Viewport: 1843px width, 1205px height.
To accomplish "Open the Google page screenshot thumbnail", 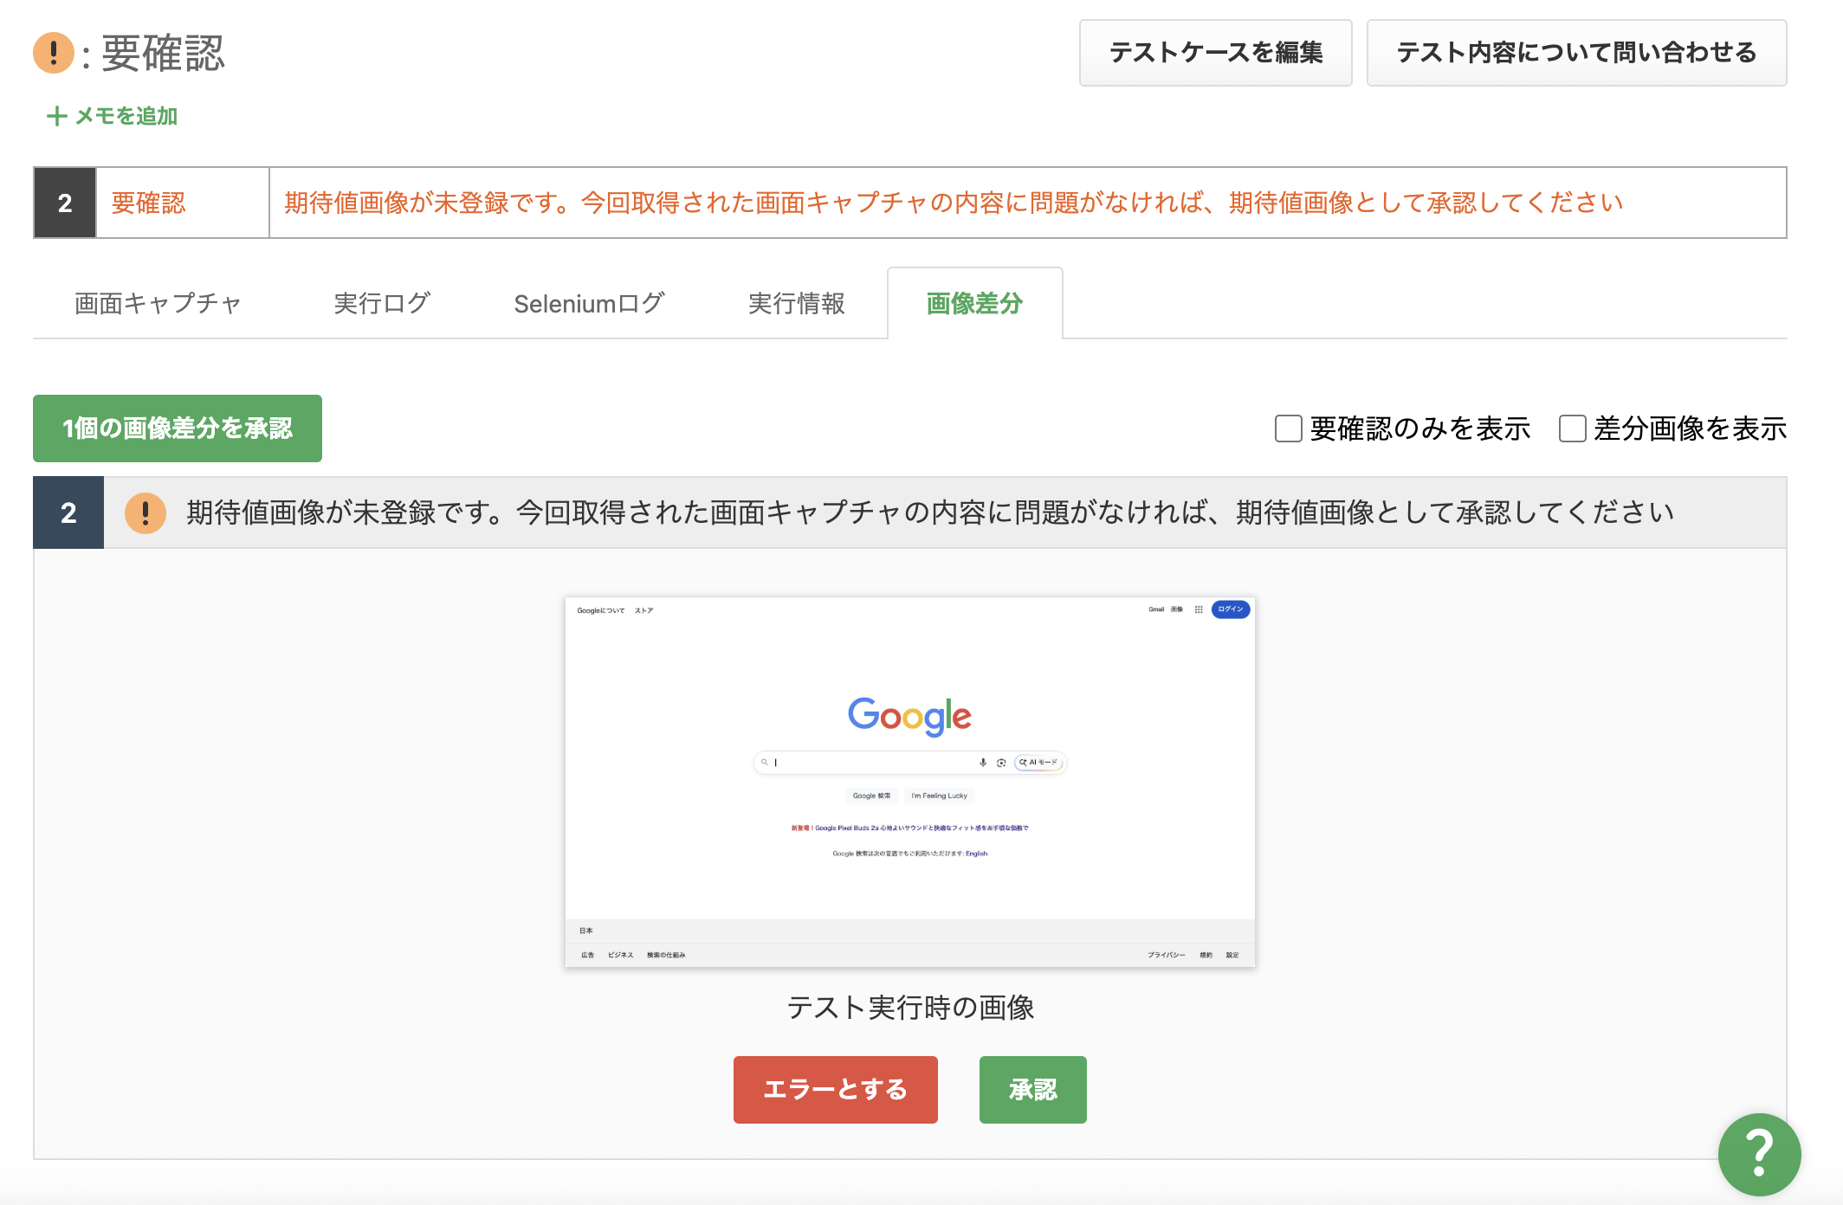I will click(x=909, y=782).
